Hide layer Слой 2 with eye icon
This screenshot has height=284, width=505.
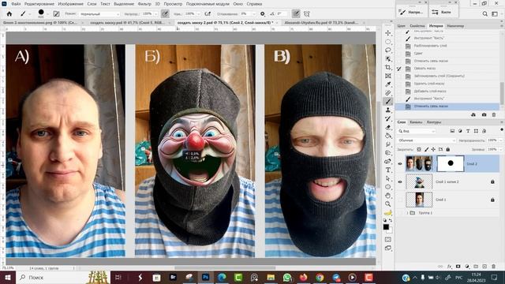[400, 164]
